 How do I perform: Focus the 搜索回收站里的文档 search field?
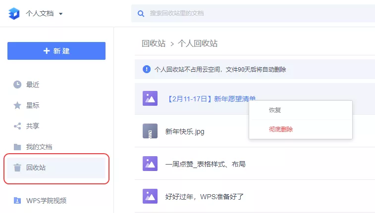pyautogui.click(x=253, y=13)
